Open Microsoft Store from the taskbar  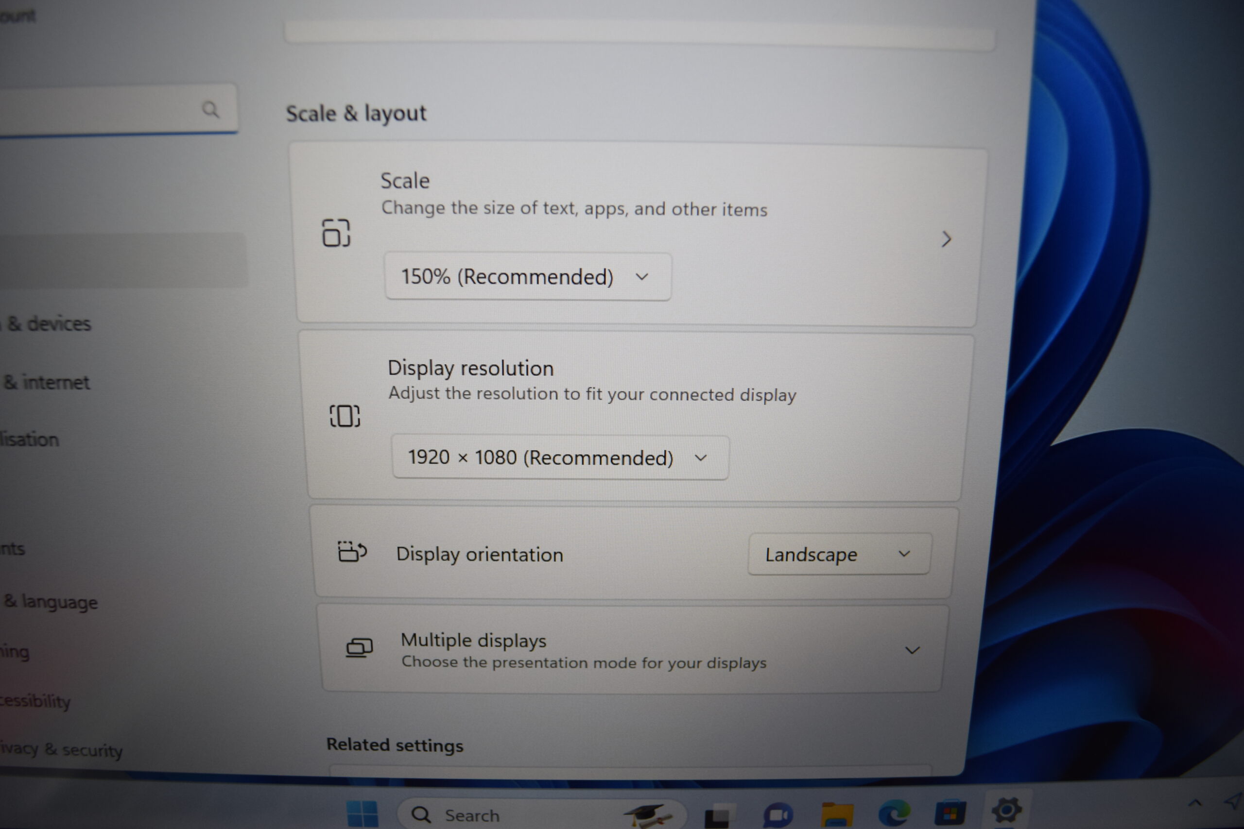pos(950,812)
